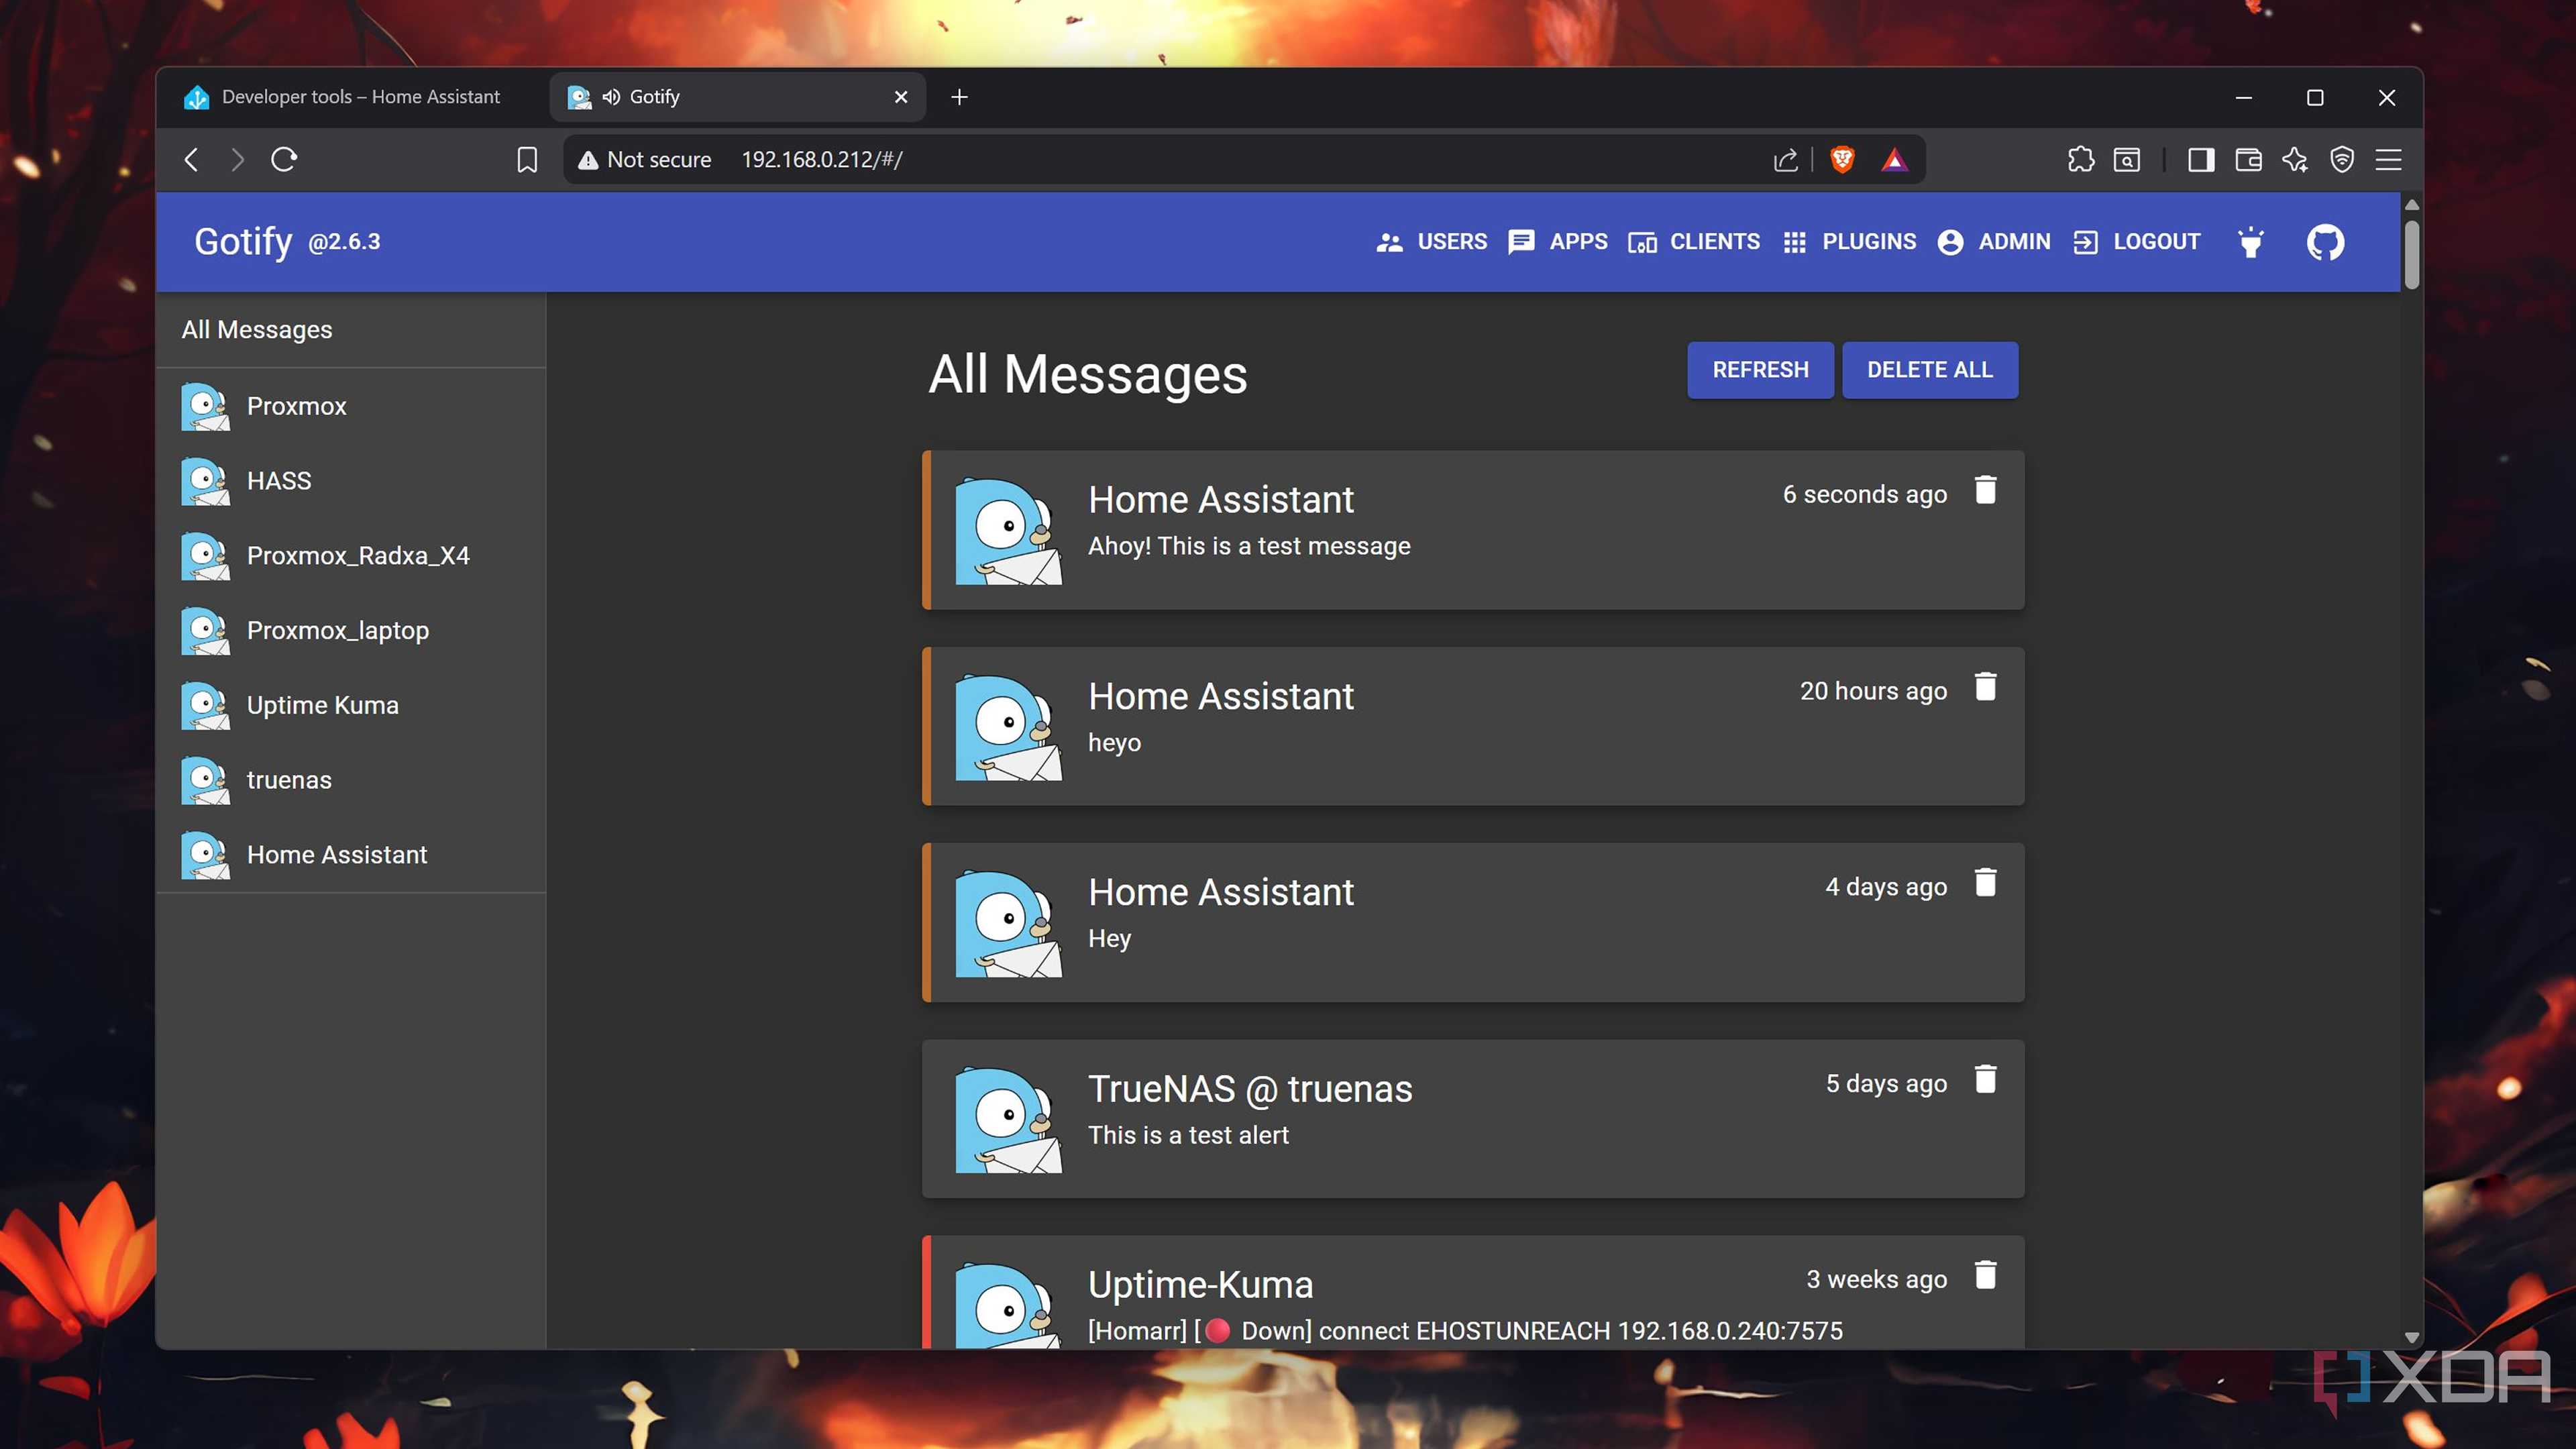The height and width of the screenshot is (1449, 2576).
Task: Delete the 'Hey' message from 4 days ago
Action: tap(1985, 883)
